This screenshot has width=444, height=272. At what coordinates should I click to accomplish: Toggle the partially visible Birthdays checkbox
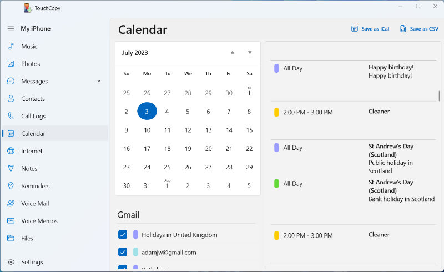click(x=123, y=268)
